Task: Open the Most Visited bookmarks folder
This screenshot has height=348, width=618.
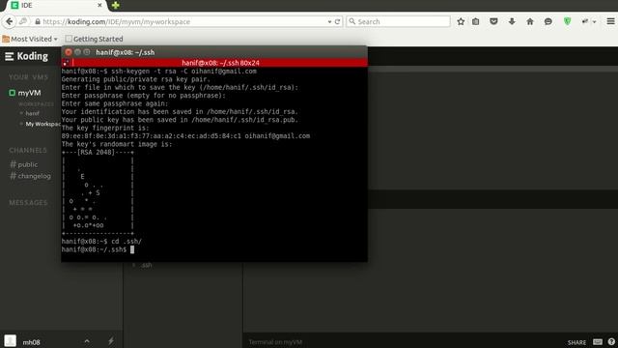Action: point(30,39)
